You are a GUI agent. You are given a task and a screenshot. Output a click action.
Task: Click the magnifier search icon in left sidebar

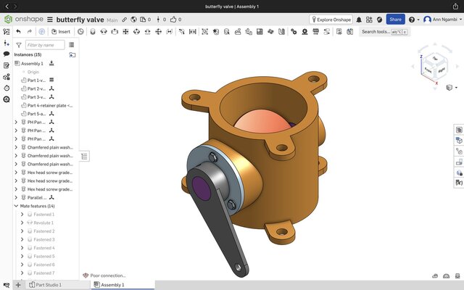(7, 99)
